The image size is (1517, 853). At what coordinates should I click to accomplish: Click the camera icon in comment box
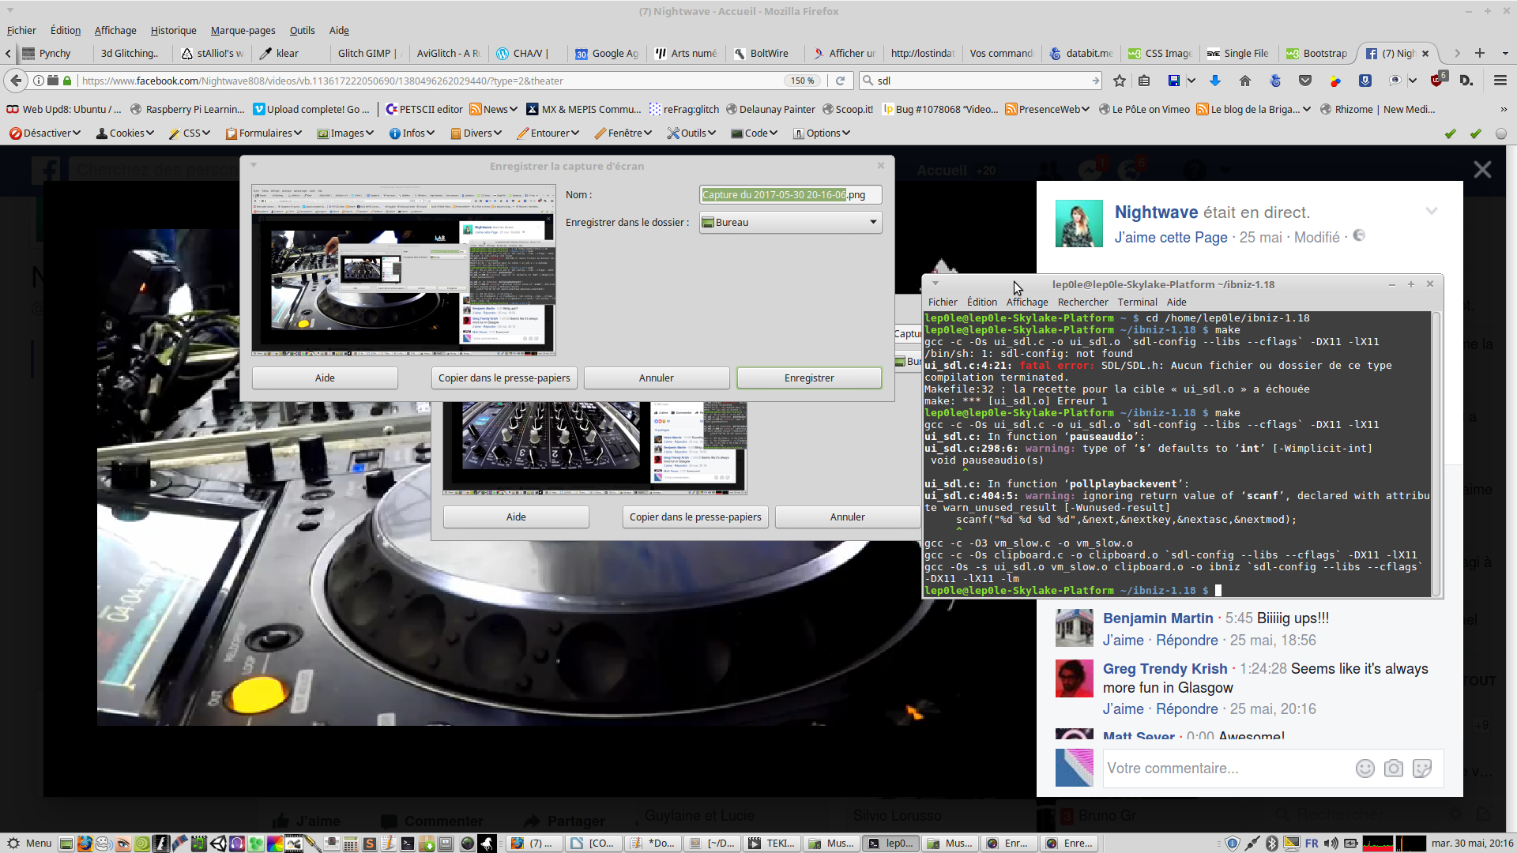coord(1394,768)
